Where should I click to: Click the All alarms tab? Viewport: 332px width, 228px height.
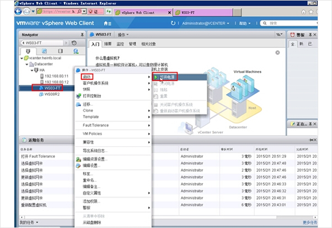point(293,44)
